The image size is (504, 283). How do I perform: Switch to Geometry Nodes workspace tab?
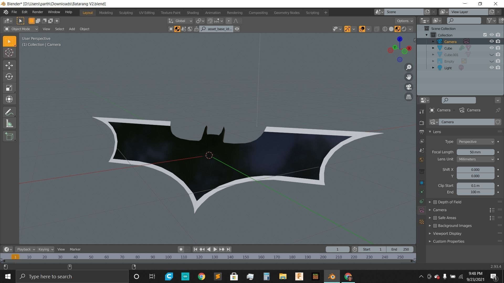pyautogui.click(x=287, y=13)
